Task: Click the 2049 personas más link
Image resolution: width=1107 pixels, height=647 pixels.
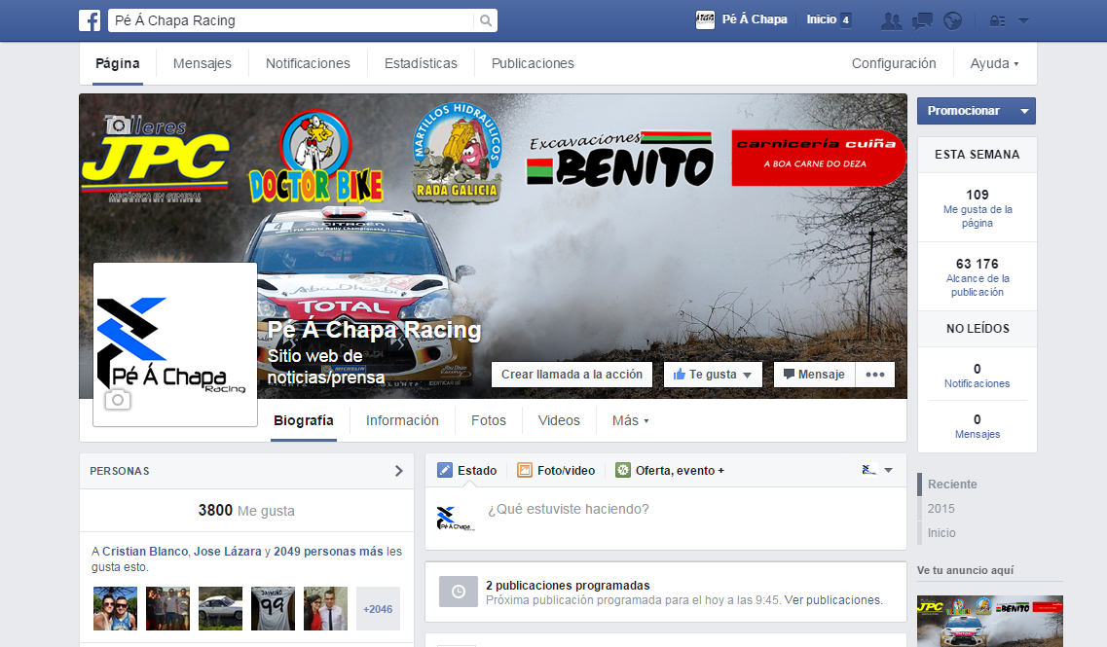Action: coord(328,551)
